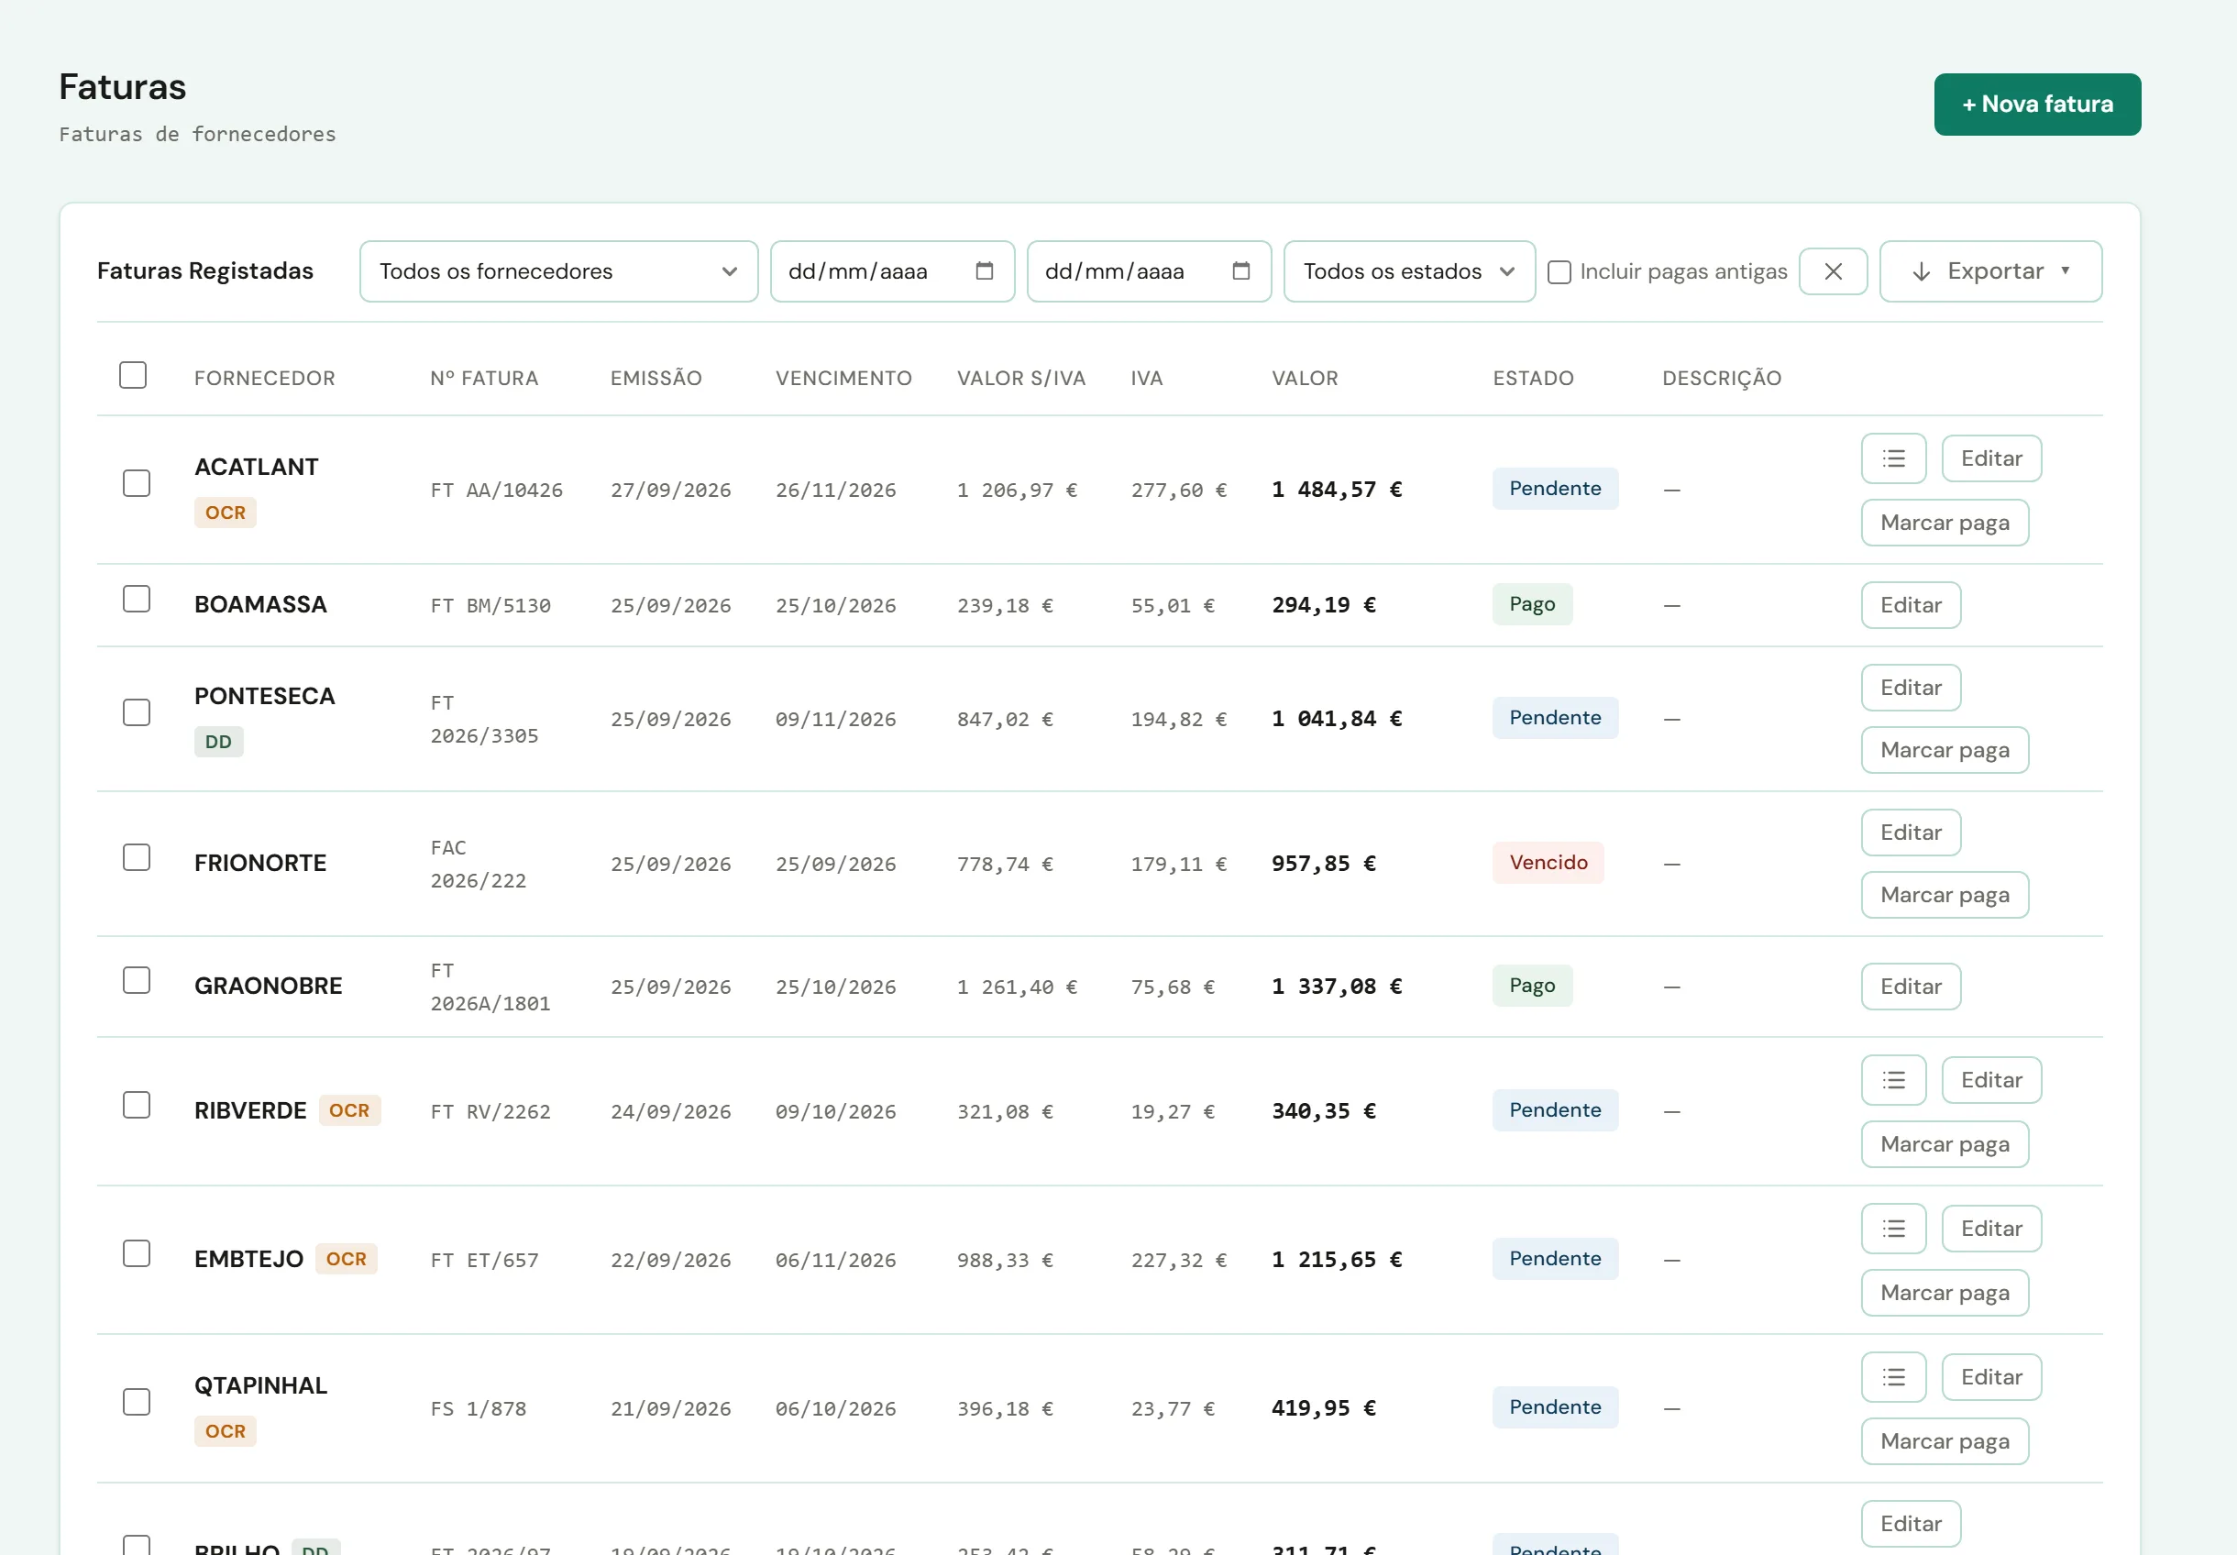
Task: Click the IVA column header
Action: [x=1146, y=378]
